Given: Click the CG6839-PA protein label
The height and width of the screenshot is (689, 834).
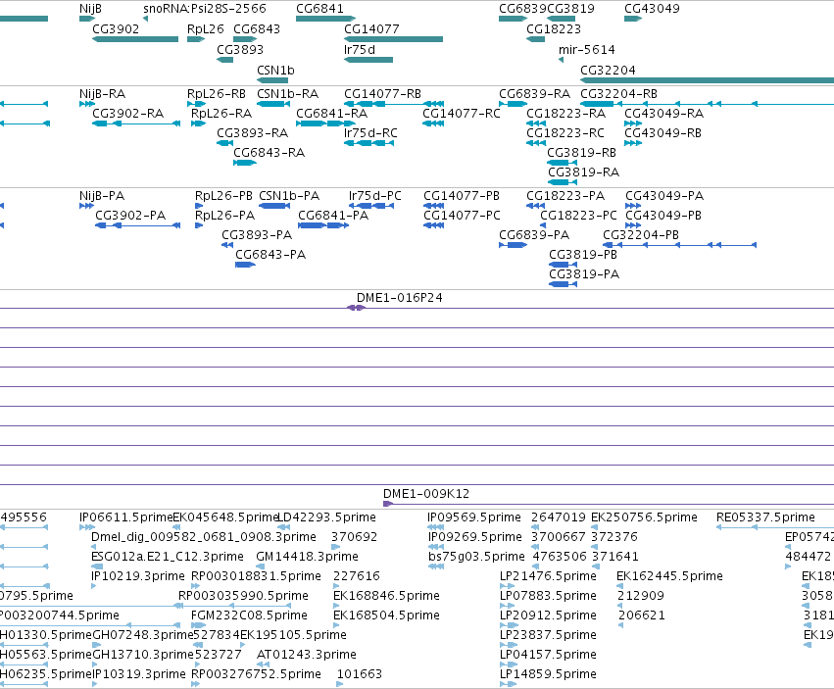Looking at the screenshot, I should [x=534, y=235].
